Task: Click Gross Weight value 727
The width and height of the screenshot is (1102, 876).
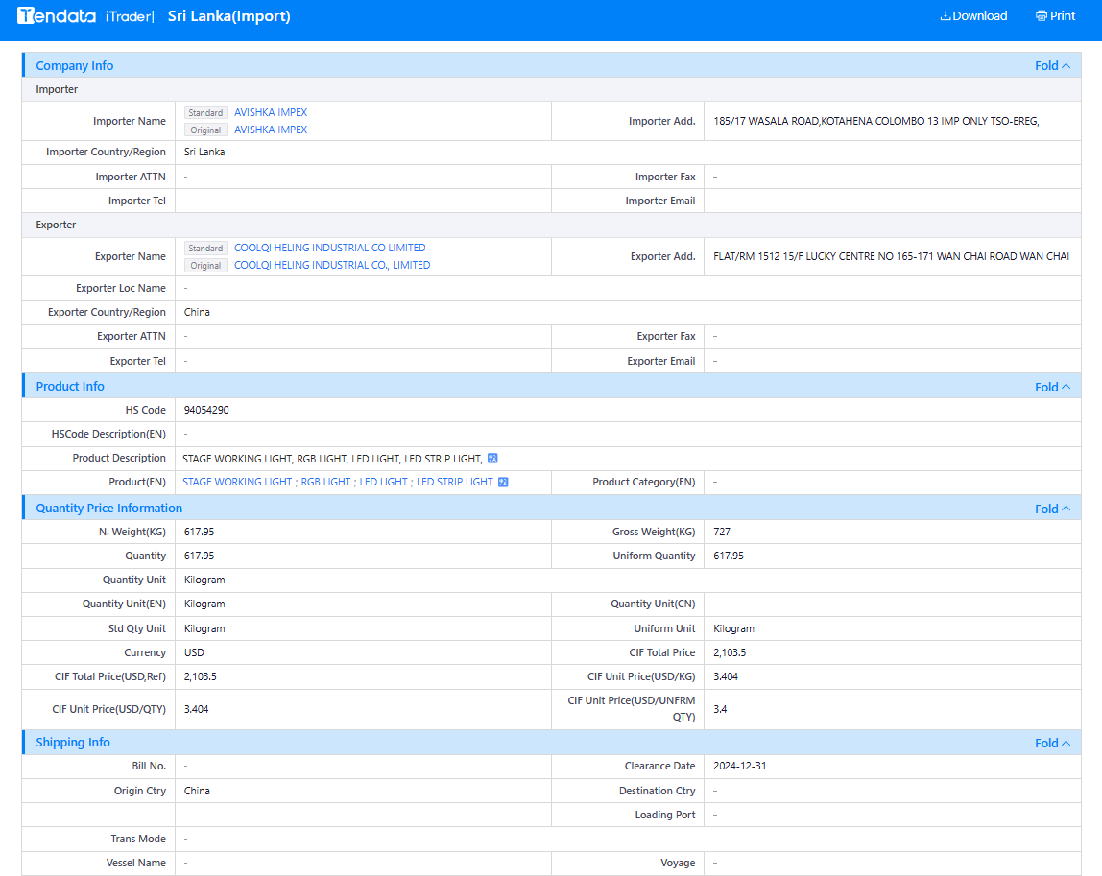Action: [x=722, y=532]
